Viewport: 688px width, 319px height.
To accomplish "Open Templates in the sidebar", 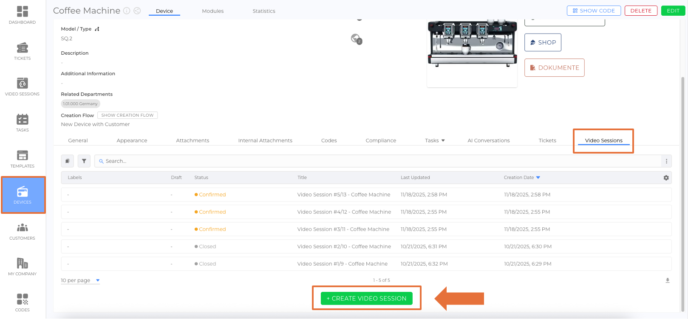I will tap(22, 159).
